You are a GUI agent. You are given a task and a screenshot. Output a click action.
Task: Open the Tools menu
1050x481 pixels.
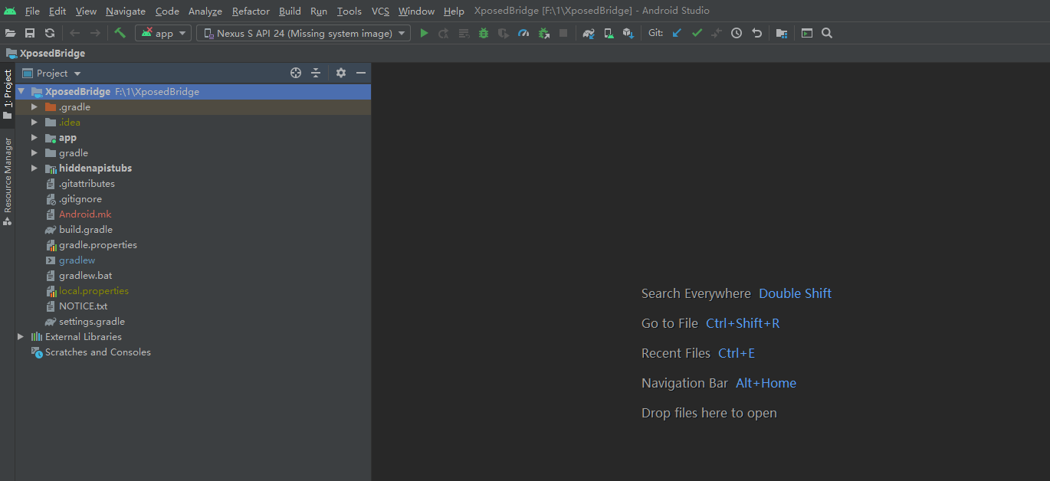click(x=349, y=11)
